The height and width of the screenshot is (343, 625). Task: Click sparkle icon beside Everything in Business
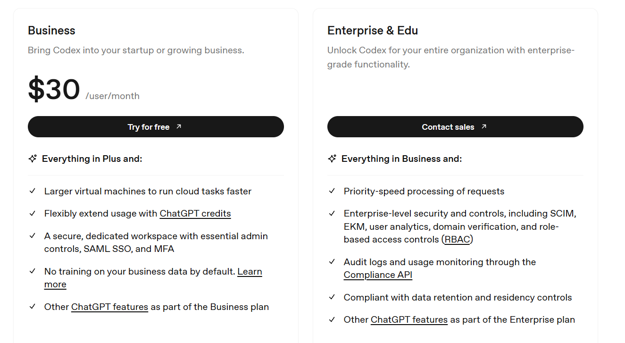pos(332,159)
